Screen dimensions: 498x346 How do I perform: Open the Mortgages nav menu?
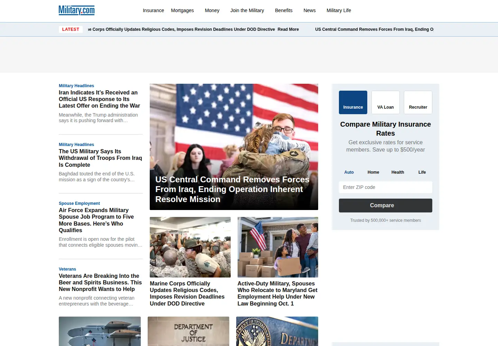182,10
